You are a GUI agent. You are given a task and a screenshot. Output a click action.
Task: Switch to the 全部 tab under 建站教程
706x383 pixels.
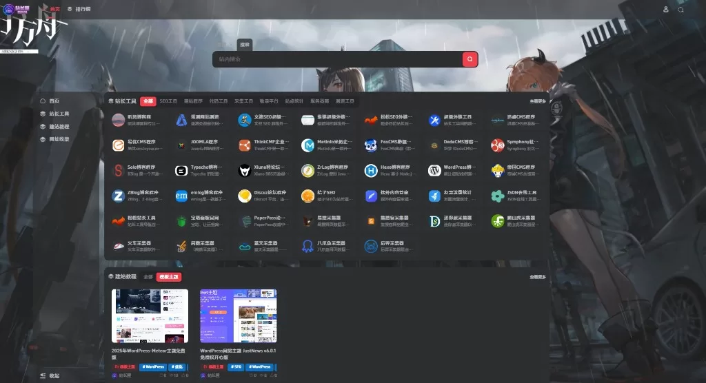pos(148,277)
